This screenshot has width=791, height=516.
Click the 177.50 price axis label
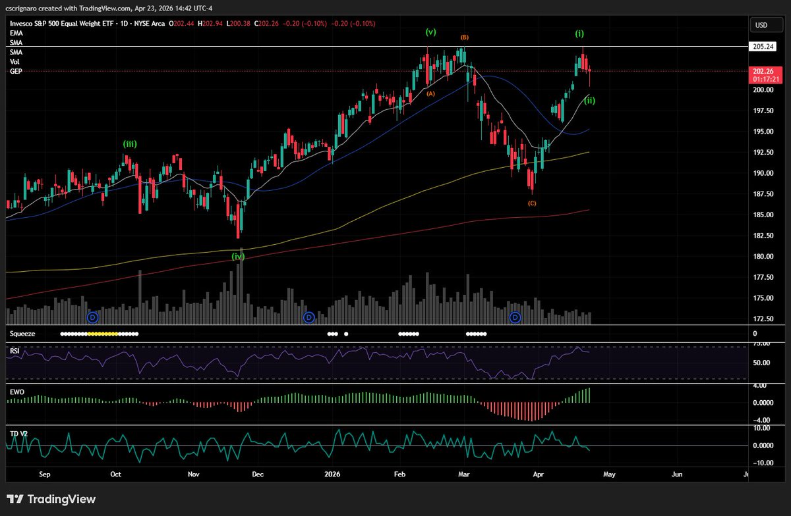coord(765,278)
